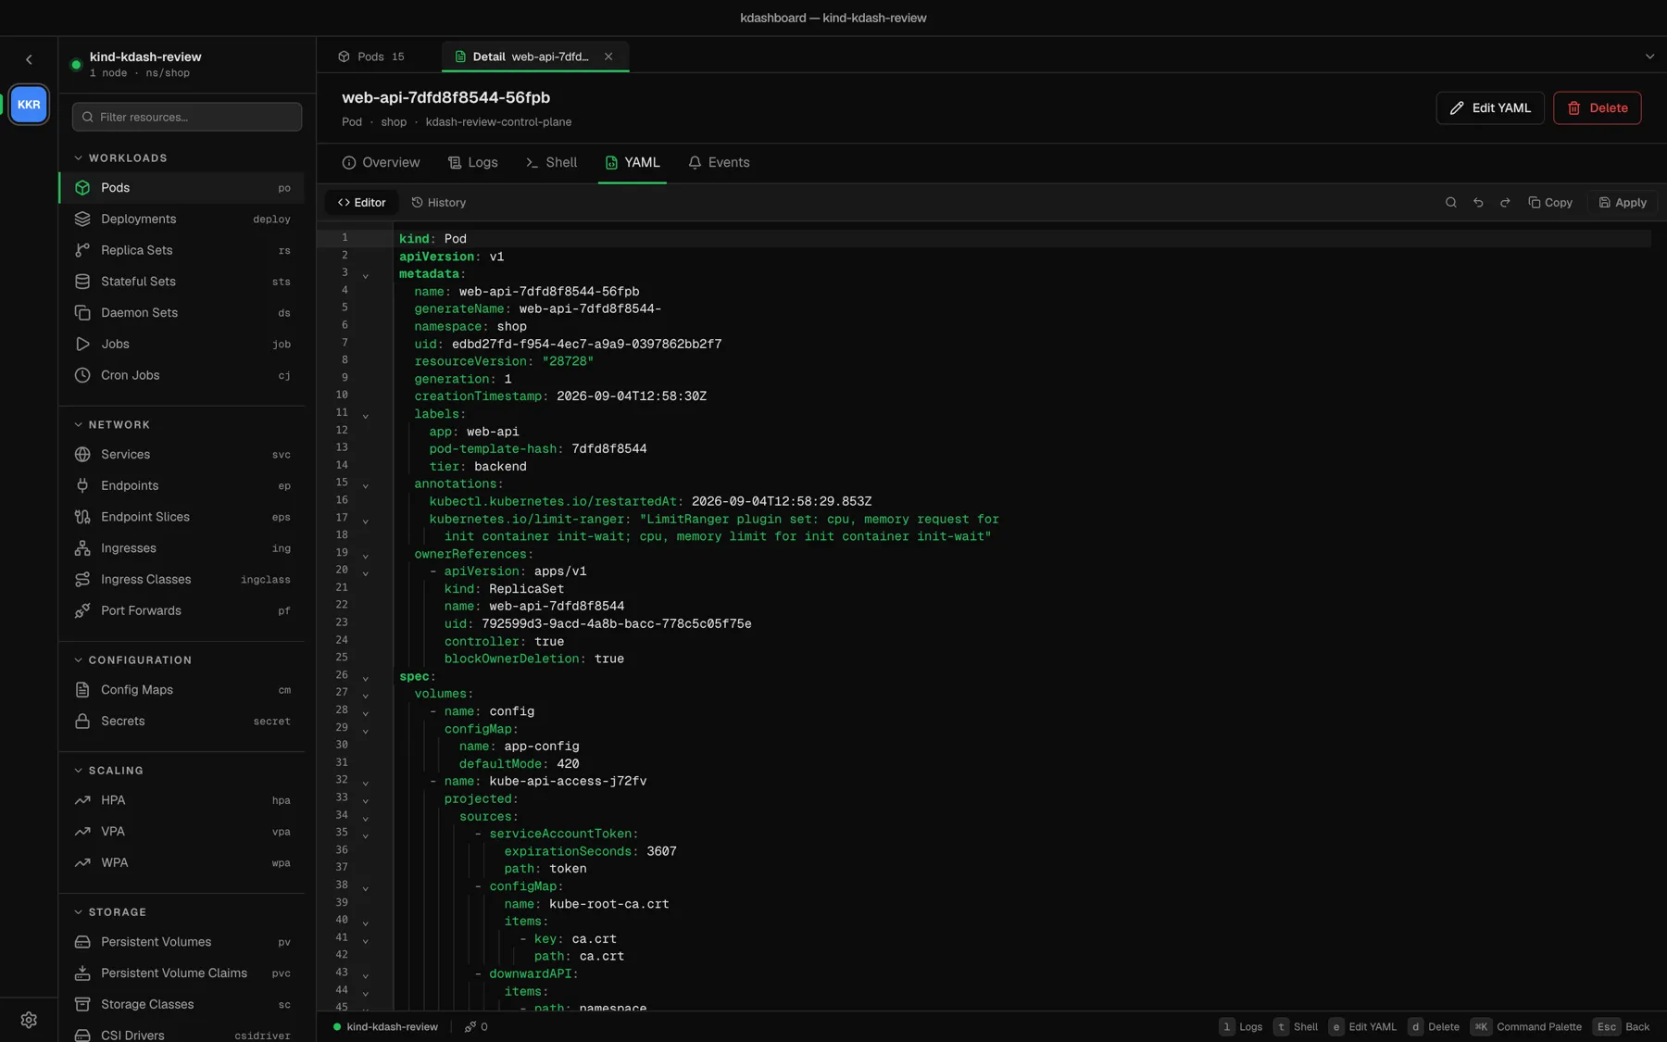1667x1042 pixels.
Task: Open Stateful Sets in sidebar
Action: coord(182,282)
